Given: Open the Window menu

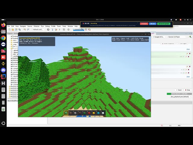Looking at the screenshot, I should (70, 26).
